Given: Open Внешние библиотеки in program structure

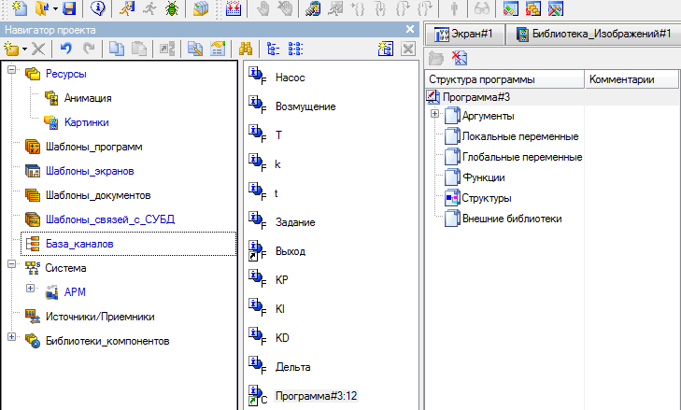Looking at the screenshot, I should click(x=512, y=219).
